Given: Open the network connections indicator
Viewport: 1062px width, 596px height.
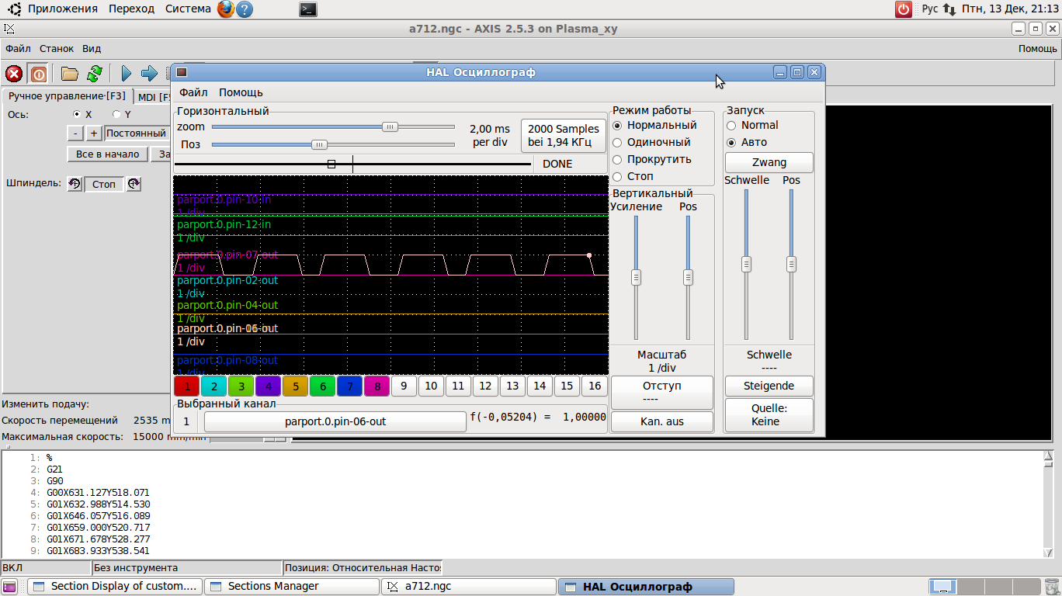Looking at the screenshot, I should point(949,9).
